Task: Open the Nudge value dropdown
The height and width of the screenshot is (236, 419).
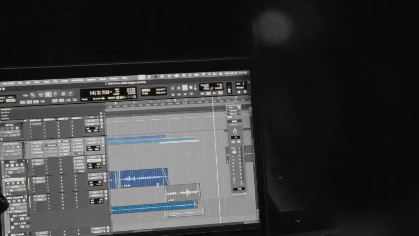Action: [x=164, y=93]
